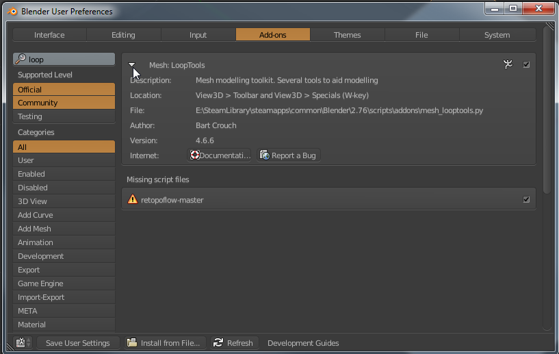Click the Refresh add-ons button

pos(233,343)
